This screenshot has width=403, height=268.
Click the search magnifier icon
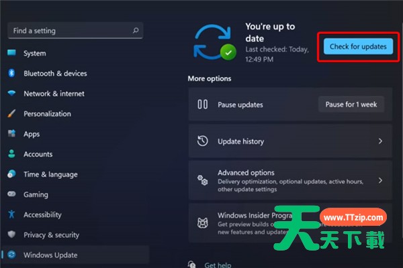coord(136,31)
